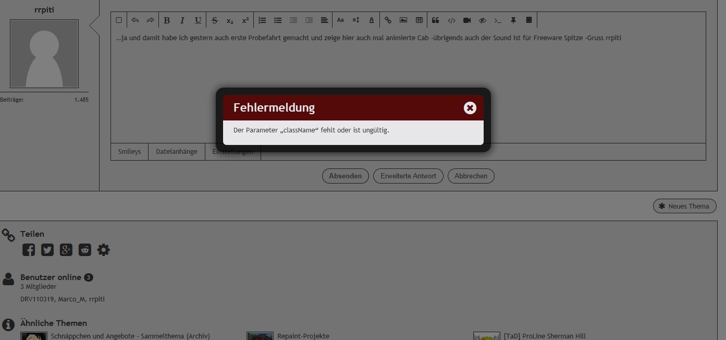
Task: Open the font size dropdown
Action: (x=356, y=20)
